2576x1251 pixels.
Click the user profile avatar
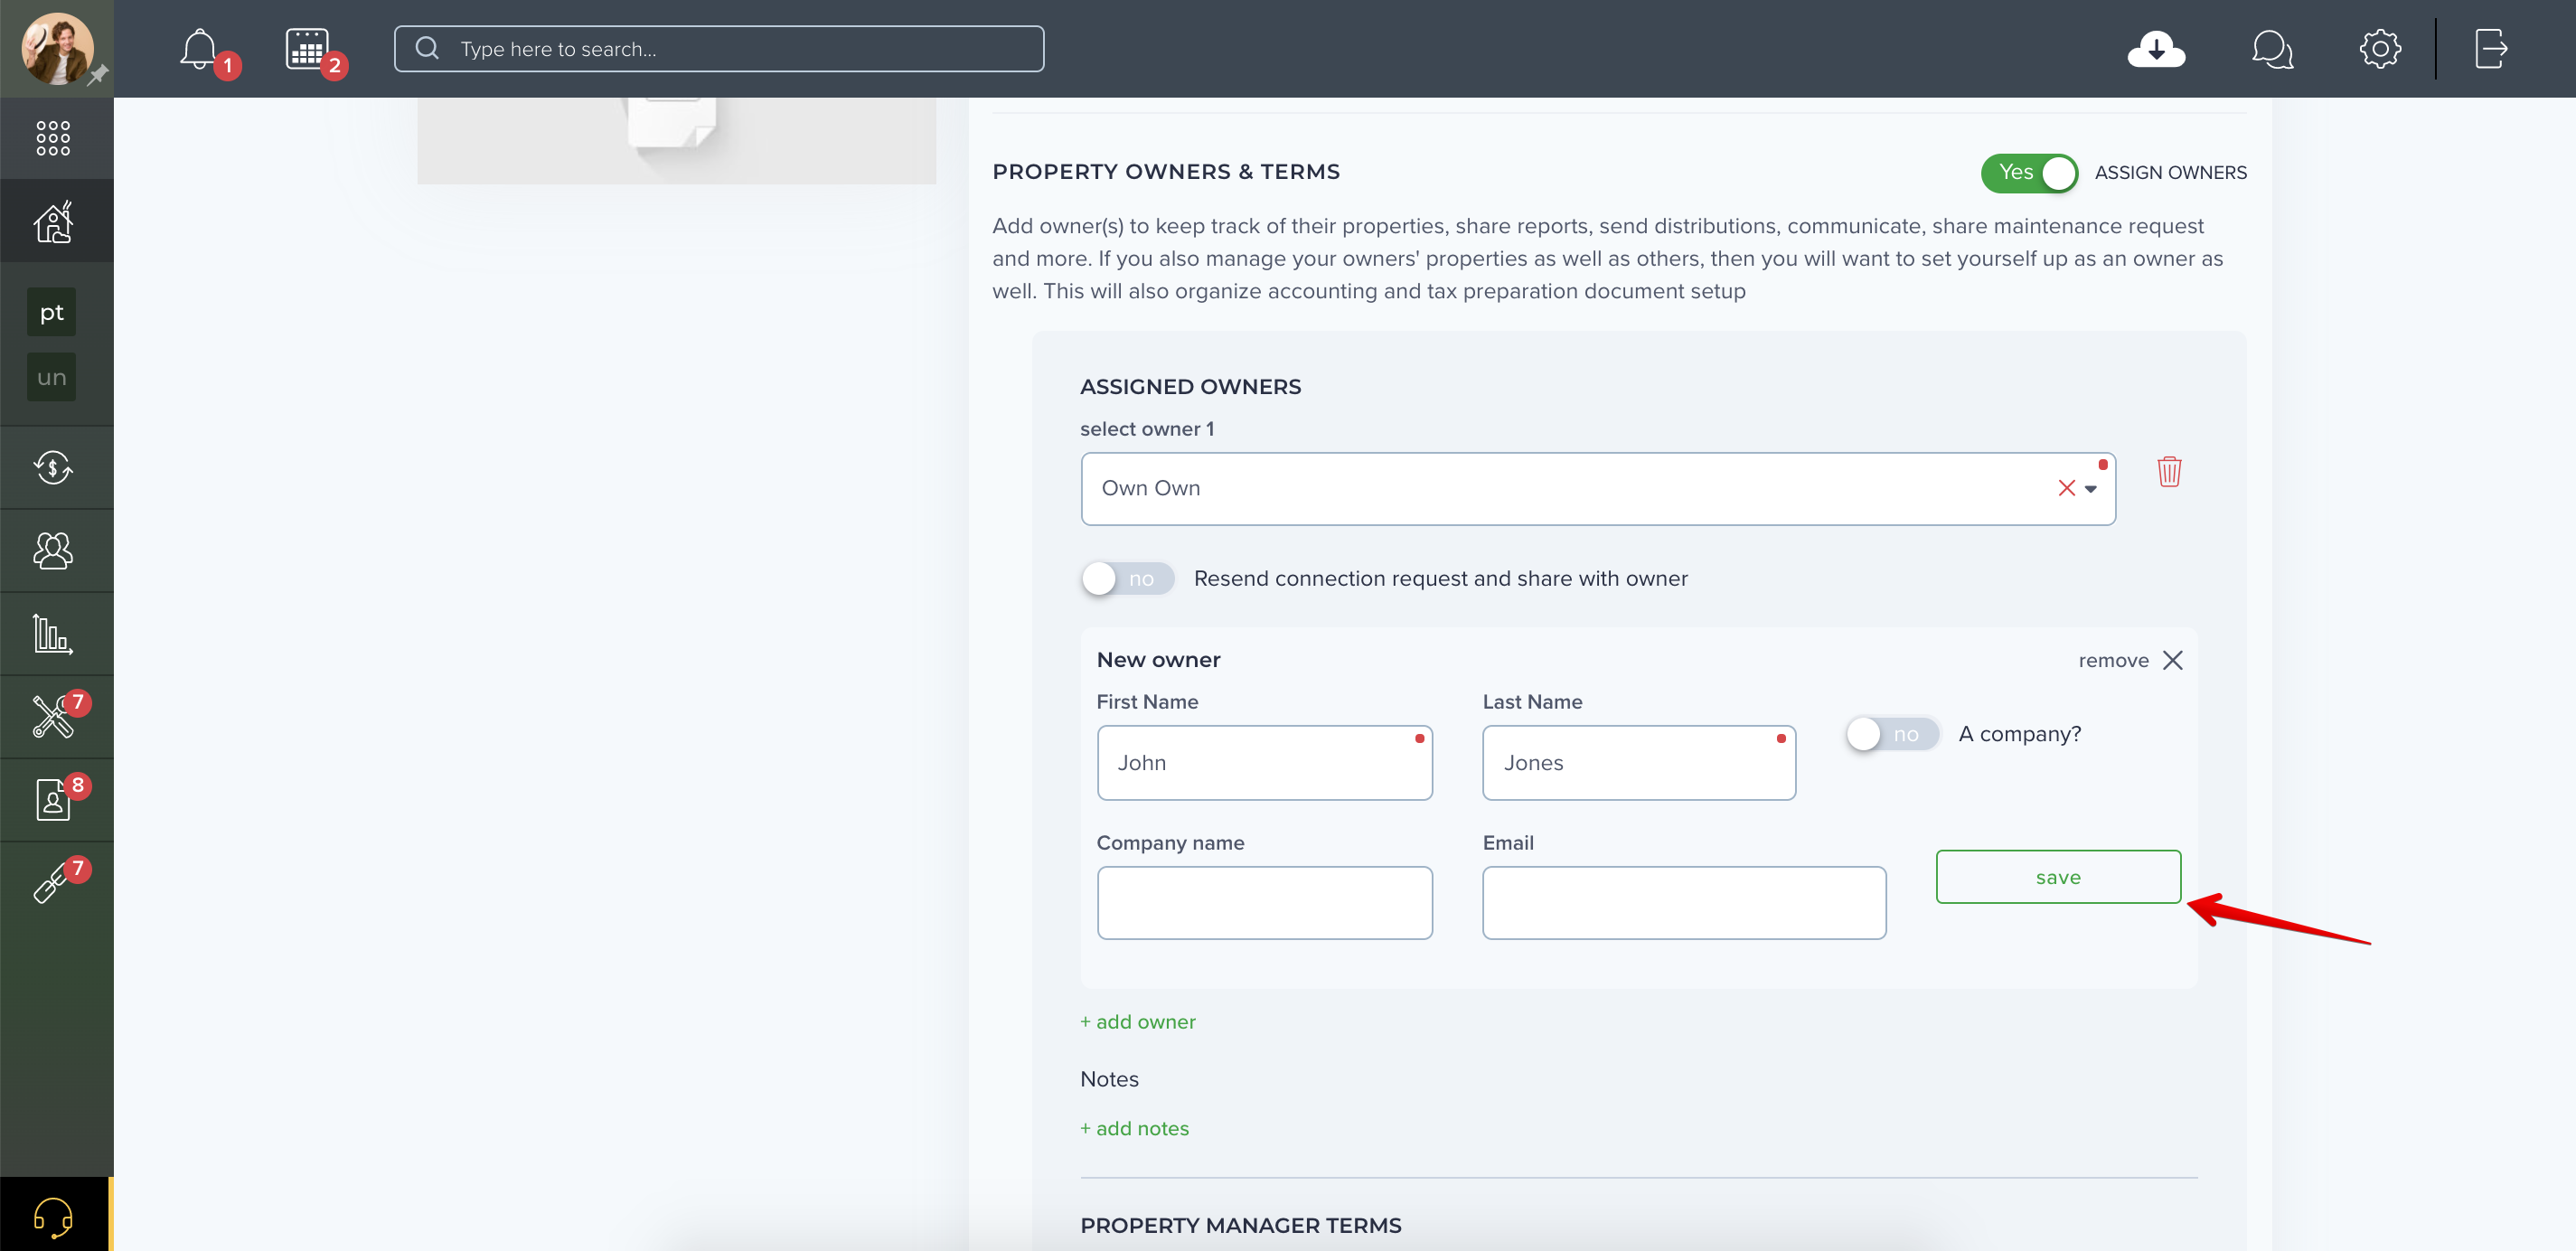point(57,48)
